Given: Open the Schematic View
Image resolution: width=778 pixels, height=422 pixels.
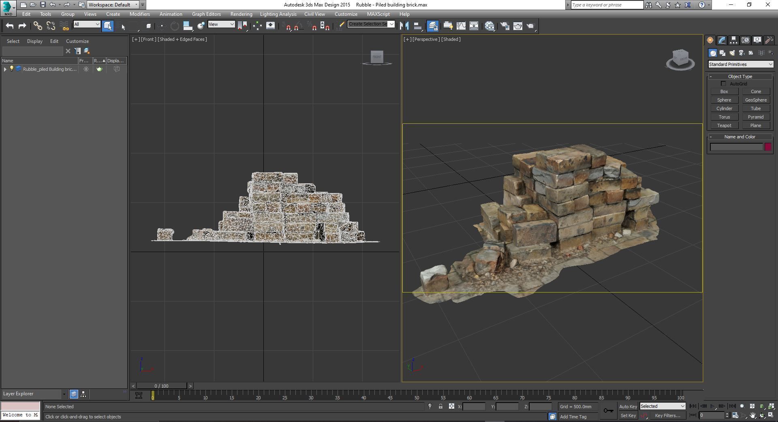Looking at the screenshot, I should [474, 26].
